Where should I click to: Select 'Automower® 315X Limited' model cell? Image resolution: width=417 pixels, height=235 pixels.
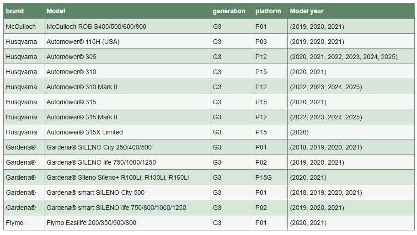coord(127,132)
